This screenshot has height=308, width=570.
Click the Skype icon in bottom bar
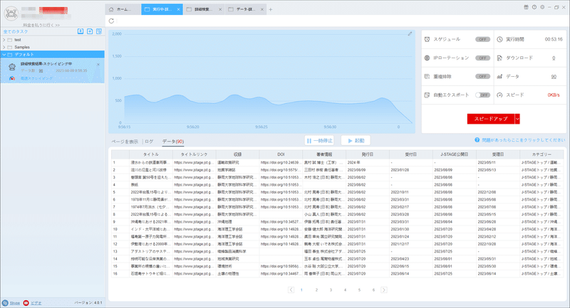coord(5,303)
